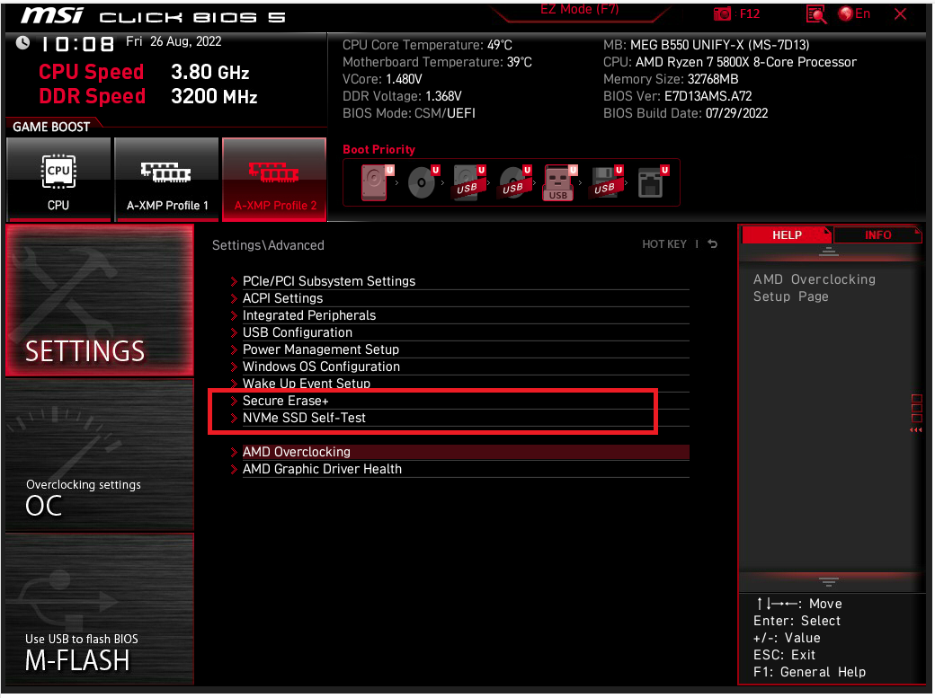Viewport: 935px width, 698px height.
Task: Expand ACPI Settings
Action: (x=459, y=298)
